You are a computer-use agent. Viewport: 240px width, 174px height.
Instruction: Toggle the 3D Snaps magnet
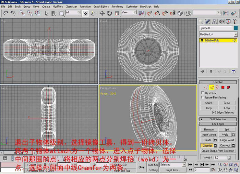[x=149, y=13]
